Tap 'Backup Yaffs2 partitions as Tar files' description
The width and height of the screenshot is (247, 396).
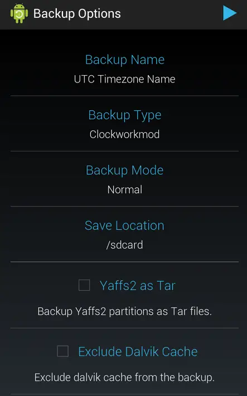[x=124, y=311]
